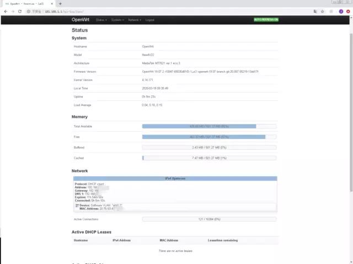Click the IPv4-Address column header
353x264 pixels.
(x=121, y=240)
